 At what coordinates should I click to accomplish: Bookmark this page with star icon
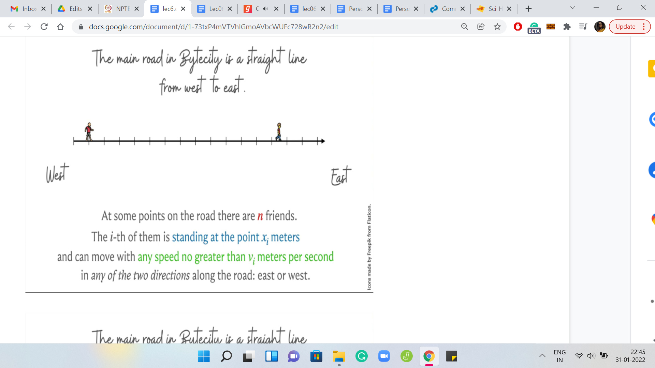(x=497, y=27)
